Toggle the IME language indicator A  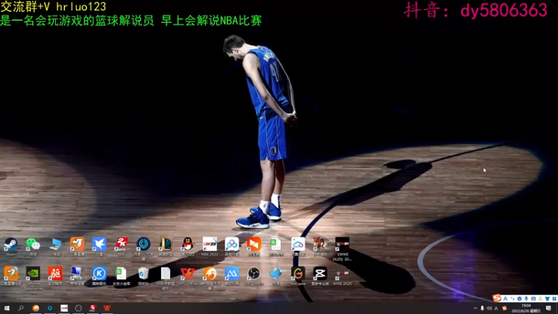click(496, 308)
